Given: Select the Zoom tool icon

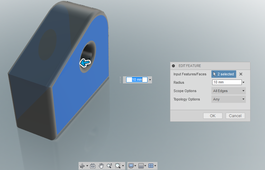Looking at the screenshot, I should [109, 166].
